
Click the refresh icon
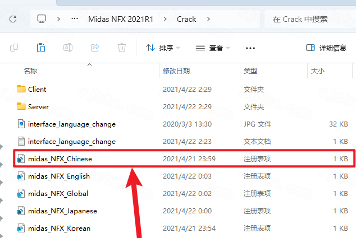[13, 19]
